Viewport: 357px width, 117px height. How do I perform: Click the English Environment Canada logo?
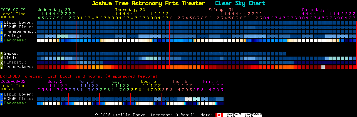coord(234,115)
